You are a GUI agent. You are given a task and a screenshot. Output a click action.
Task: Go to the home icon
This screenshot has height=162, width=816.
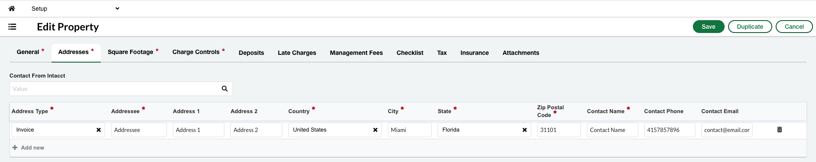[12, 9]
